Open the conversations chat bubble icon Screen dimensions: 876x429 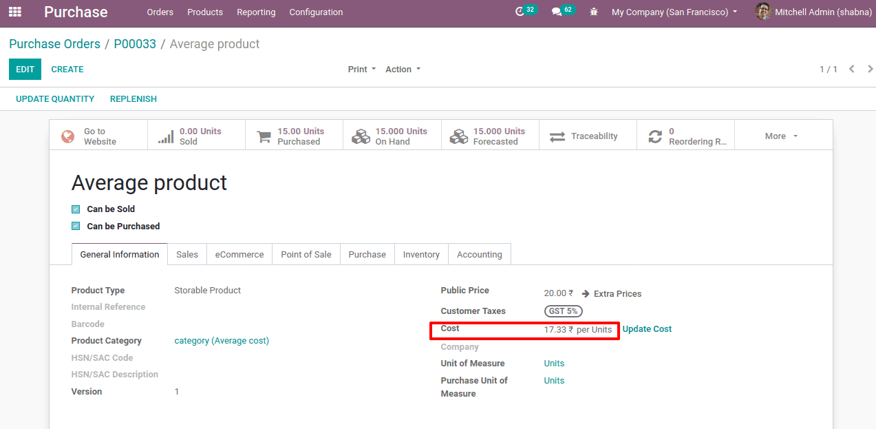[557, 12]
